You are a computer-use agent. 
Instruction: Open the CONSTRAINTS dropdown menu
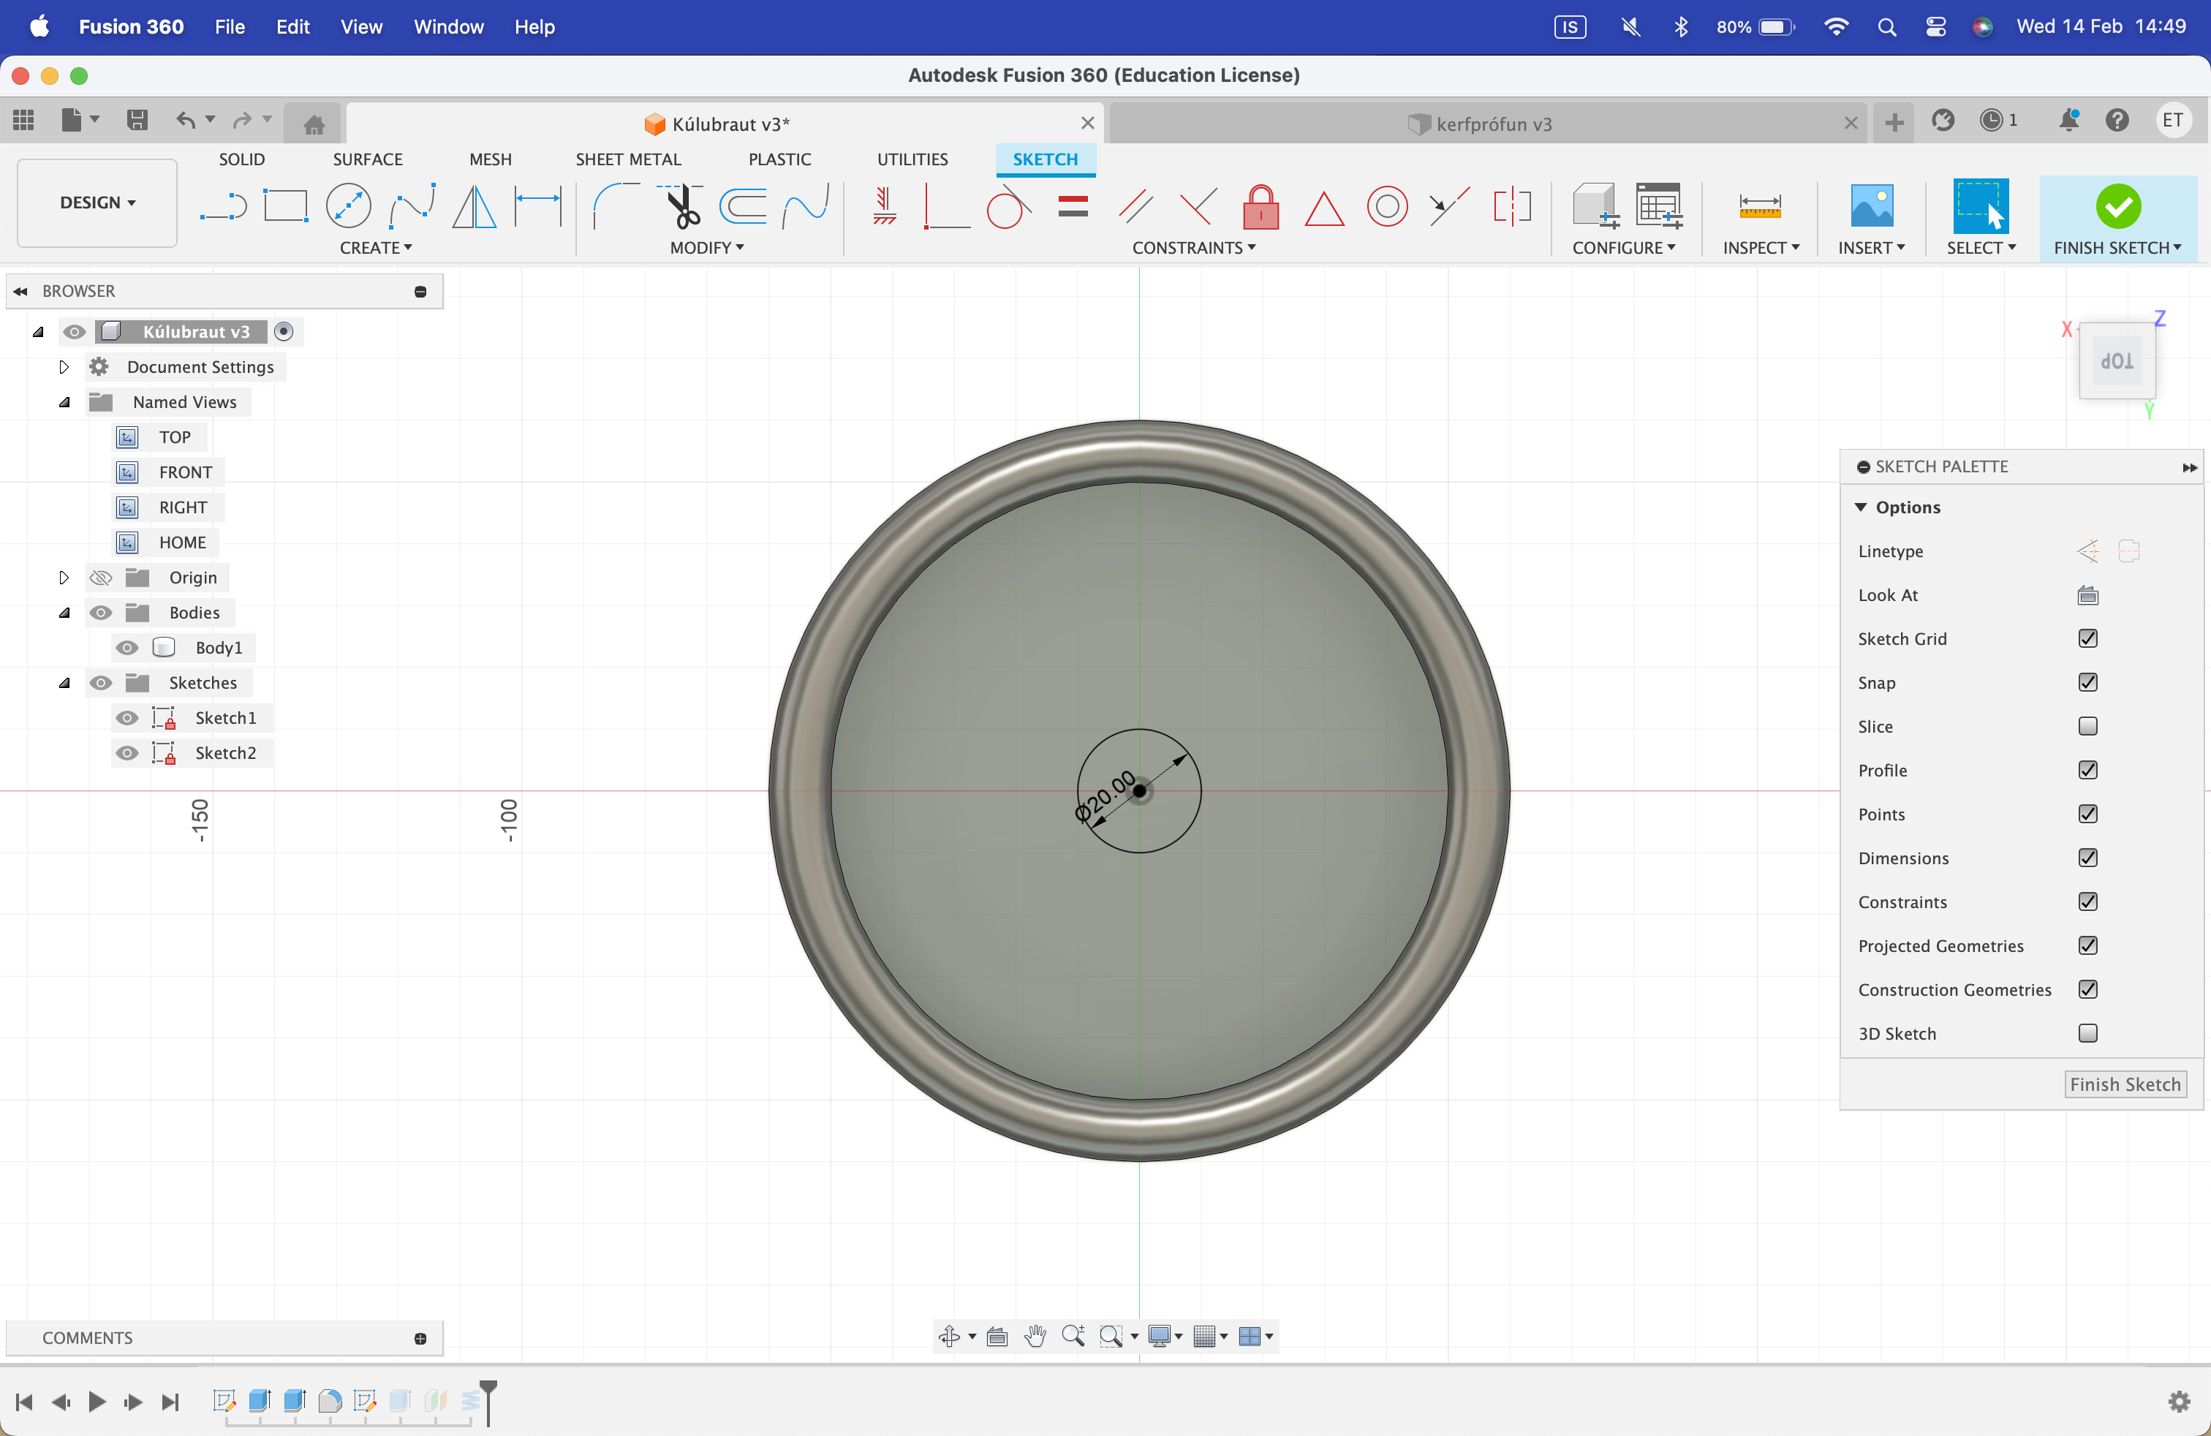click(1194, 248)
